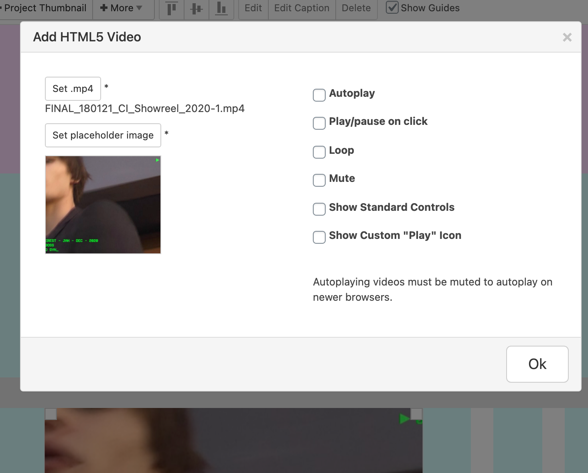Select the vertical-center alignment icon
This screenshot has width=588, height=473.
[196, 8]
